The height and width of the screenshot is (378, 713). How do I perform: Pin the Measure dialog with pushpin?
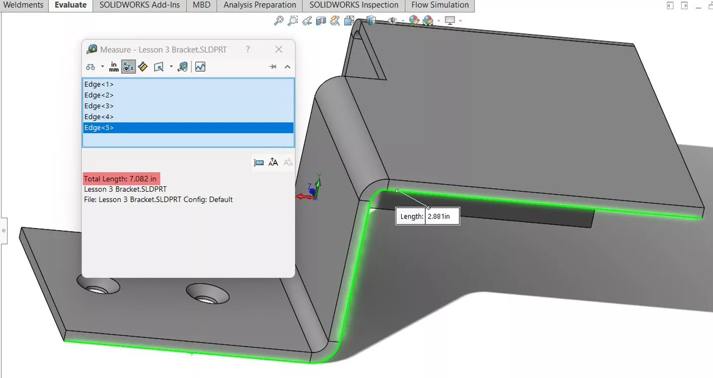point(272,67)
